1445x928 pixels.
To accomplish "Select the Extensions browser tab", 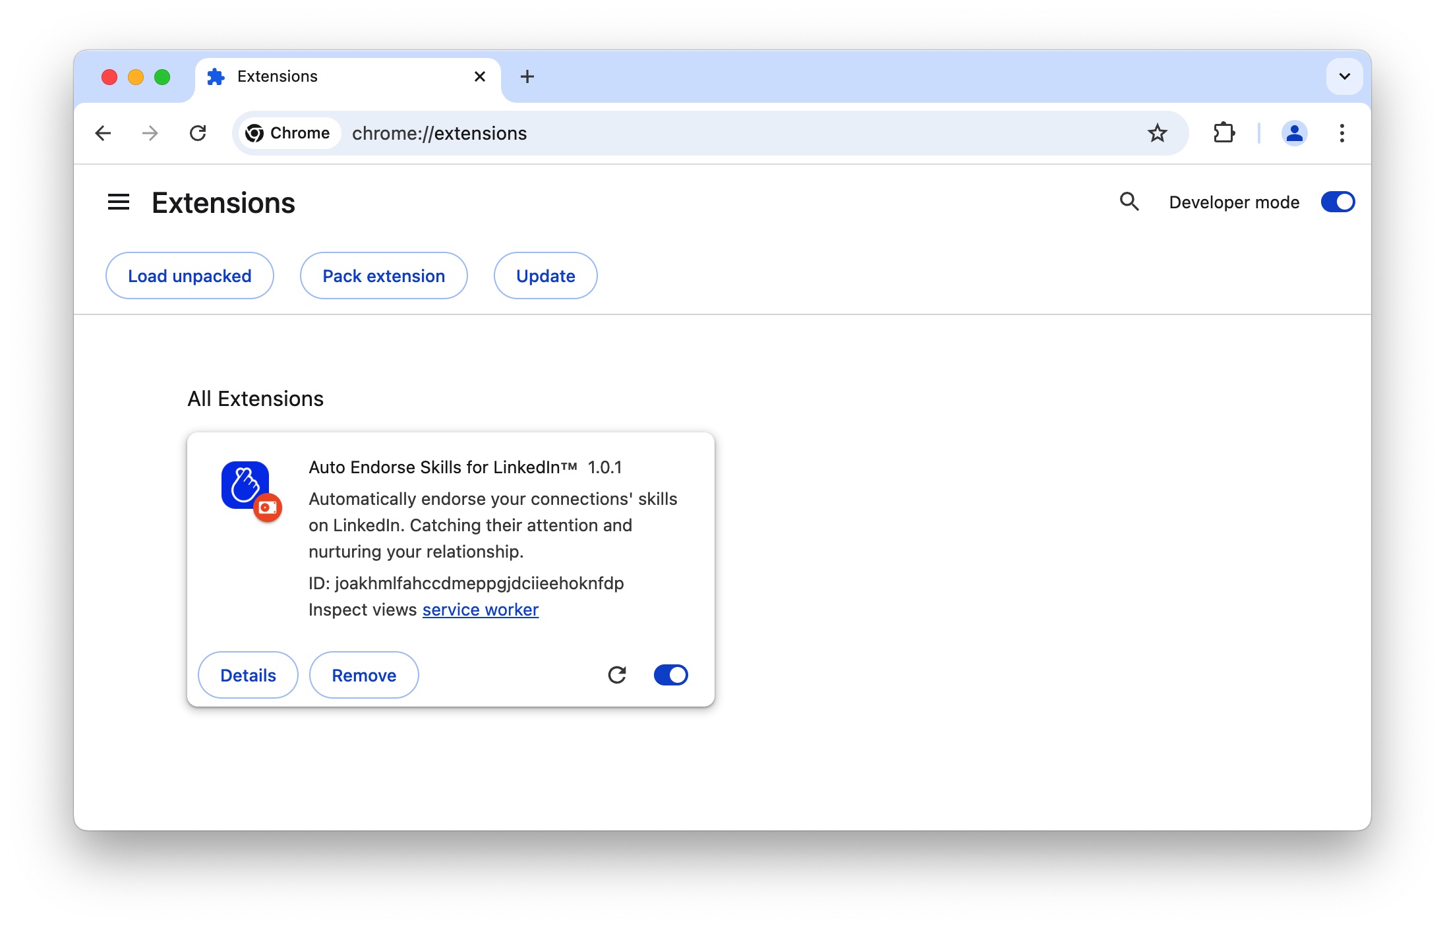I will [277, 76].
